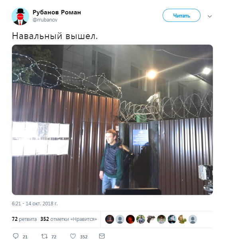Expand tweet options chevron menu
Image resolution: width=226 pixels, height=244 pixels.
tap(210, 16)
